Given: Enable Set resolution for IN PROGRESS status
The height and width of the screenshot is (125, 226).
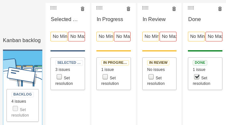Looking at the screenshot, I should [x=105, y=77].
